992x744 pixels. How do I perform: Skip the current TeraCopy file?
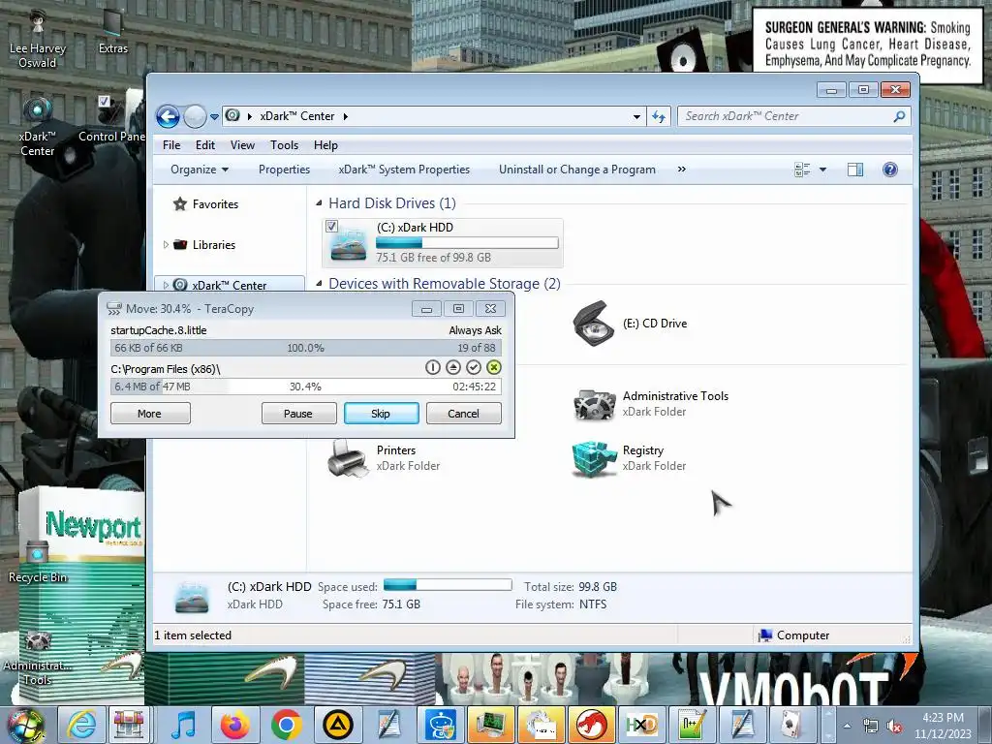[381, 413]
